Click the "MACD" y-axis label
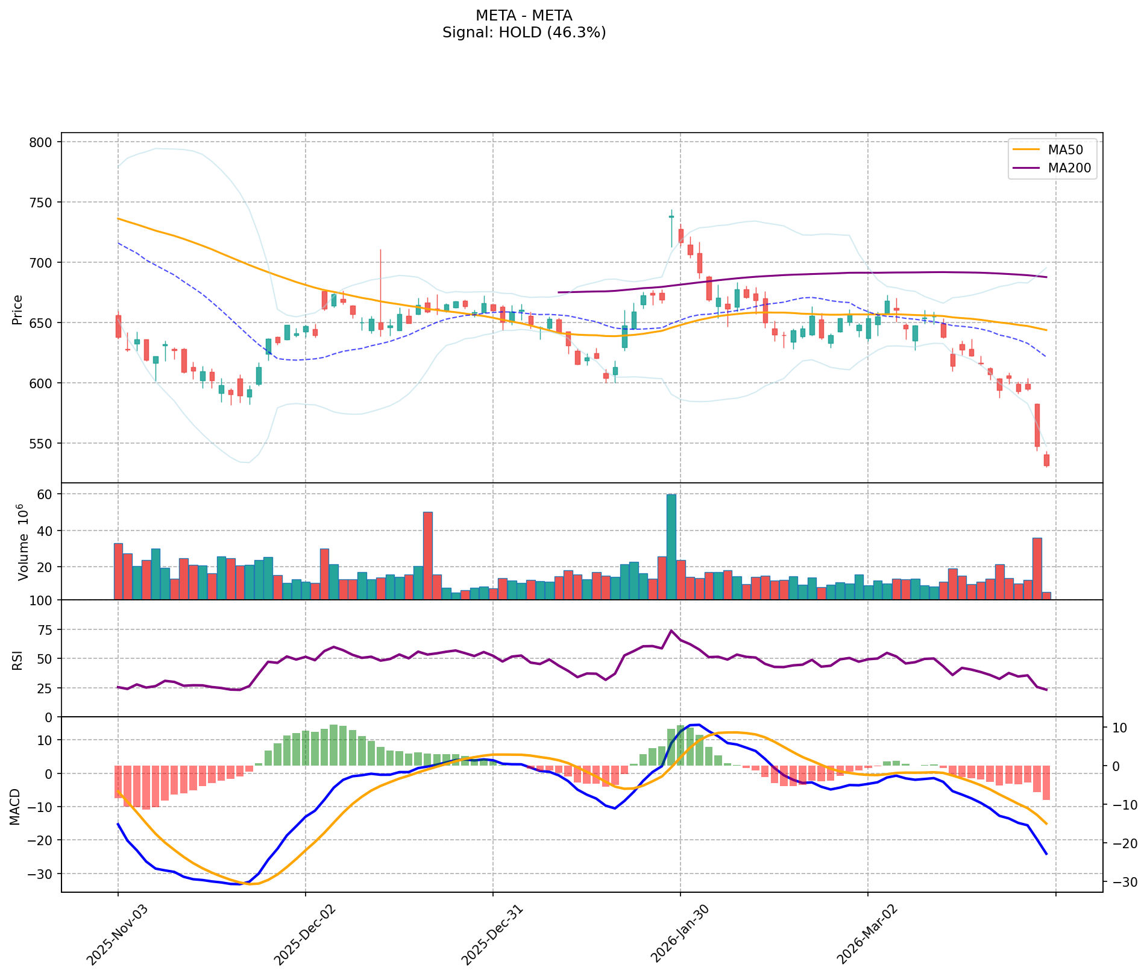The image size is (1147, 976). click(16, 807)
